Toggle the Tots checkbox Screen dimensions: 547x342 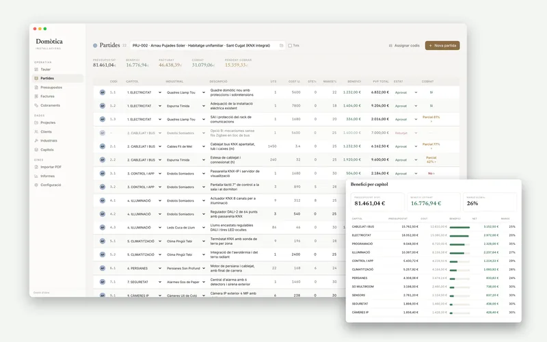point(290,45)
